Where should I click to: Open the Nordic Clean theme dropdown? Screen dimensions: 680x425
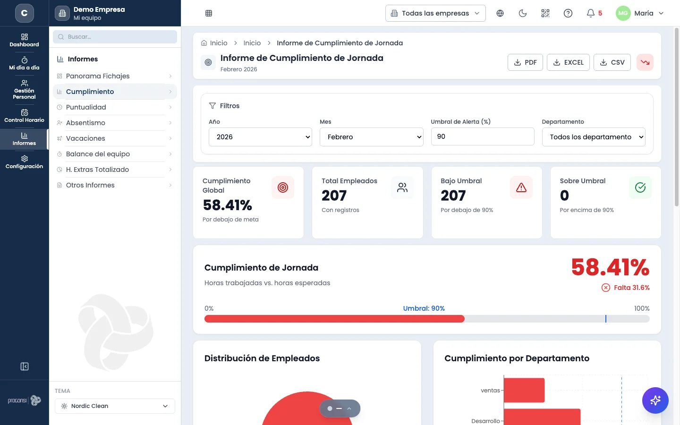[x=115, y=406]
